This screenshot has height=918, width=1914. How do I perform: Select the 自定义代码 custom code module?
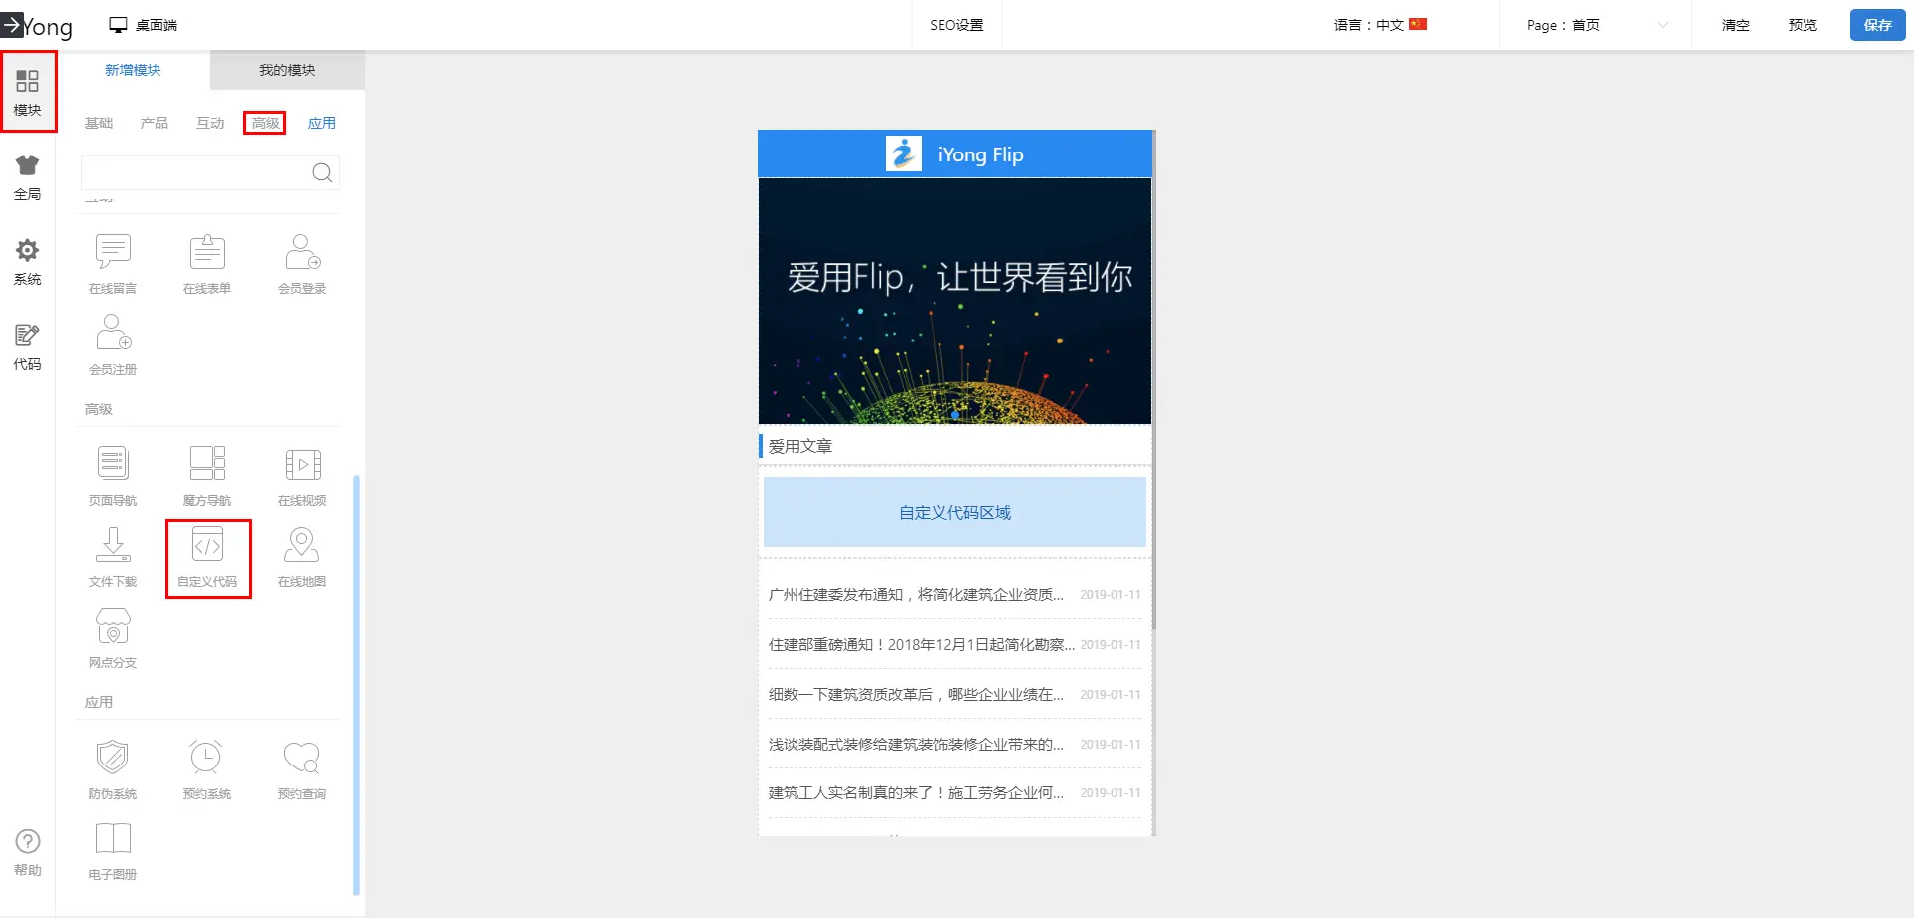(x=207, y=557)
